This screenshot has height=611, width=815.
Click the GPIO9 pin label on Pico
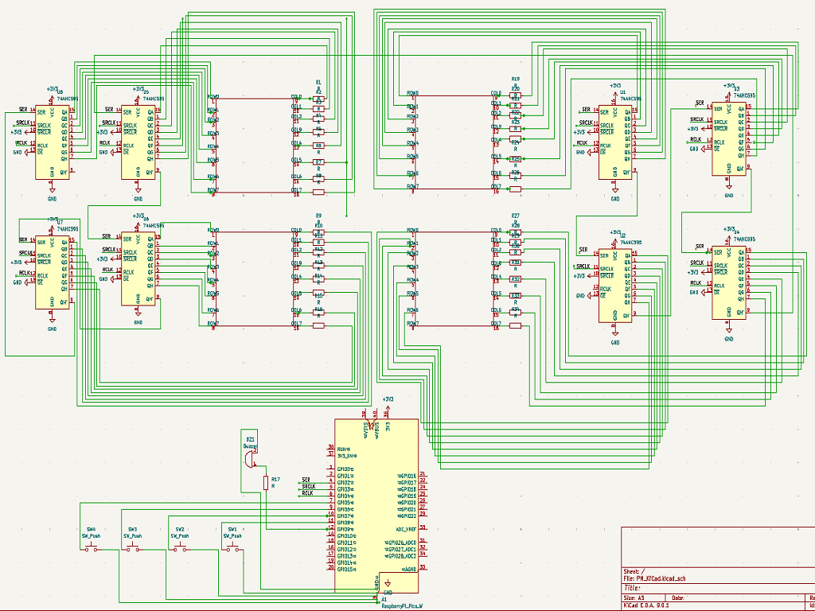(x=345, y=529)
